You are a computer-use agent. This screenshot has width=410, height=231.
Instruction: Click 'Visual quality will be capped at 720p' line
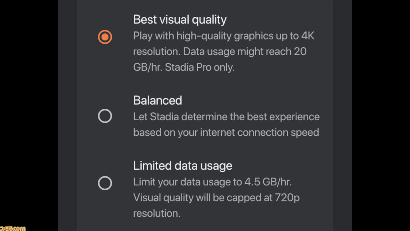216,198
